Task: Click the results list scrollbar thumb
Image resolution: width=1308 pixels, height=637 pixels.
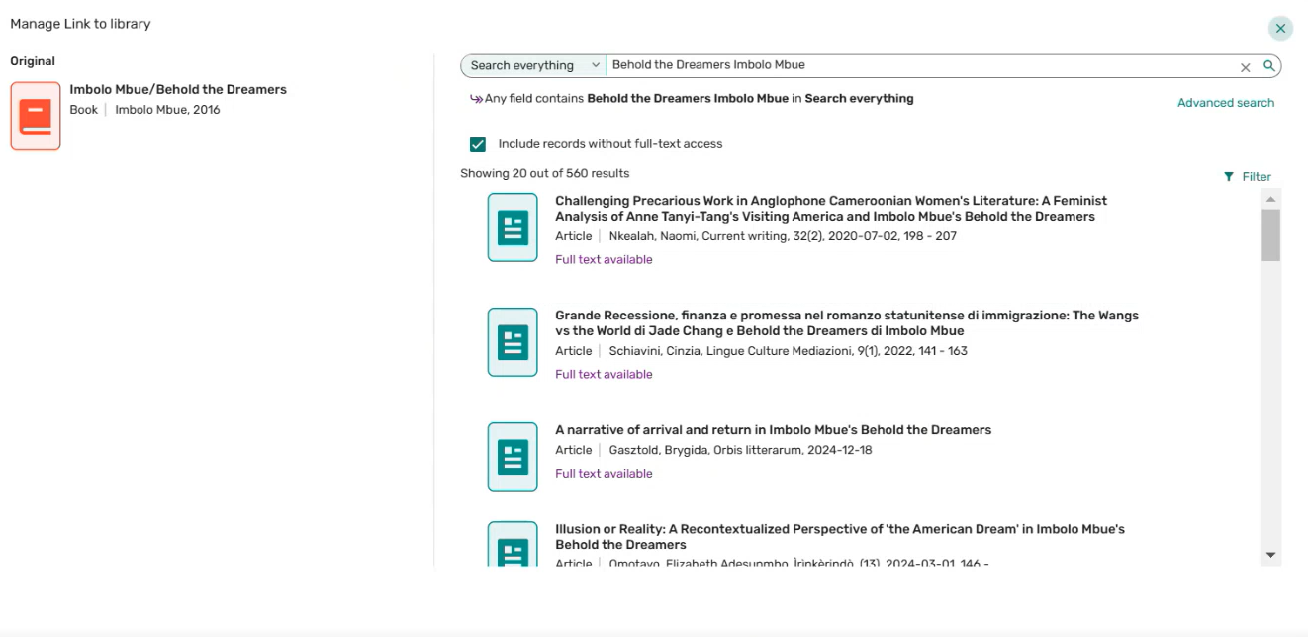Action: click(1271, 235)
